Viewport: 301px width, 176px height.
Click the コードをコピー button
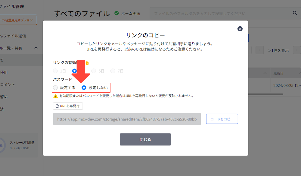tap(222, 119)
